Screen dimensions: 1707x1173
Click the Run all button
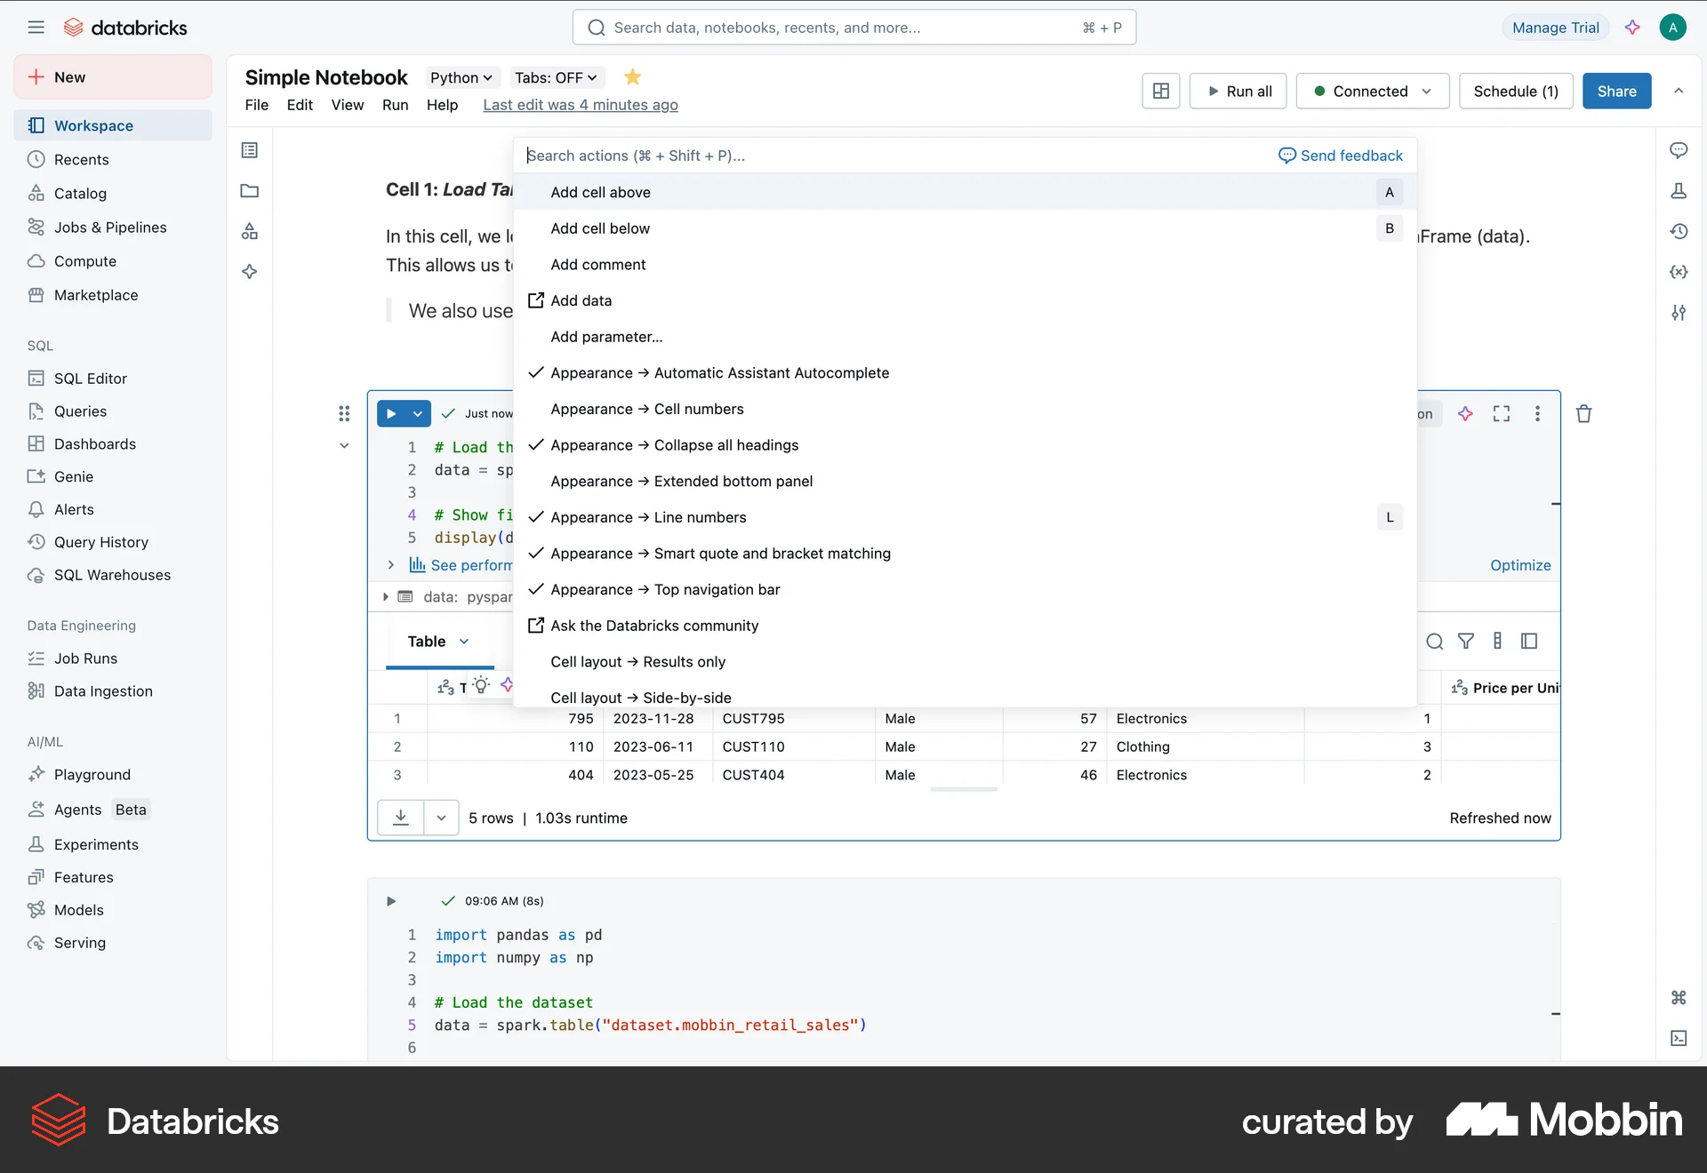click(x=1238, y=91)
